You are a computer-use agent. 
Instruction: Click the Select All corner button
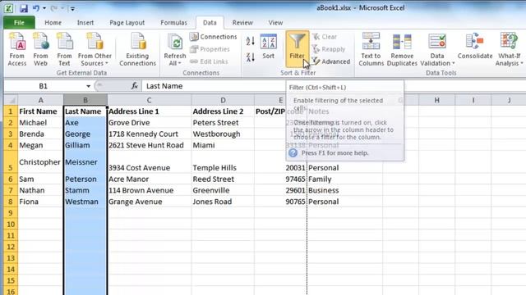(x=11, y=100)
